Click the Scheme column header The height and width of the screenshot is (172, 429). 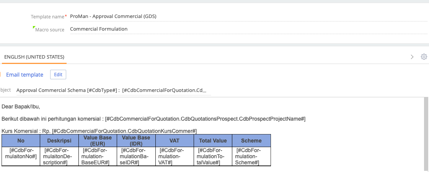click(x=251, y=141)
